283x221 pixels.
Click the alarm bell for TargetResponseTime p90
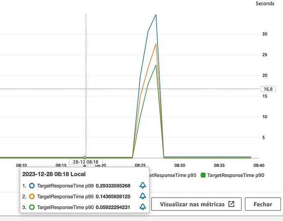click(143, 207)
